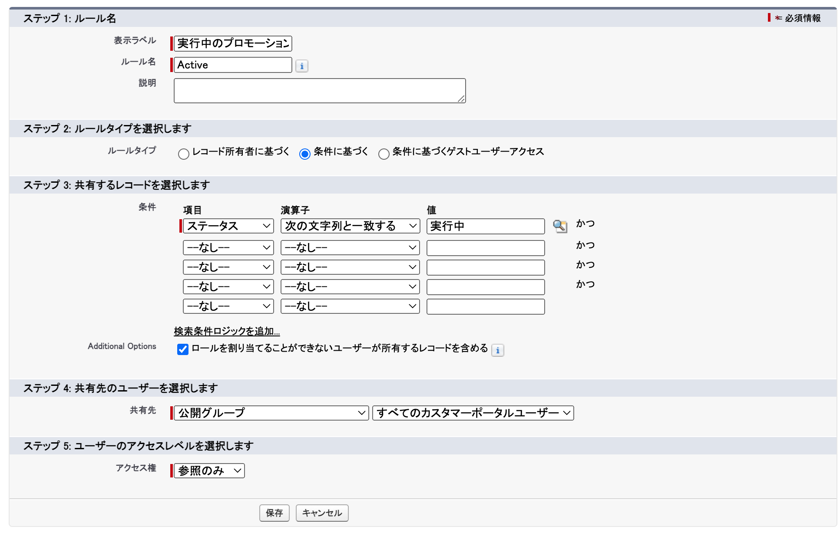Open the すべてのカスタマーポータルユーザー dropdown
The image size is (840, 533).
(473, 413)
